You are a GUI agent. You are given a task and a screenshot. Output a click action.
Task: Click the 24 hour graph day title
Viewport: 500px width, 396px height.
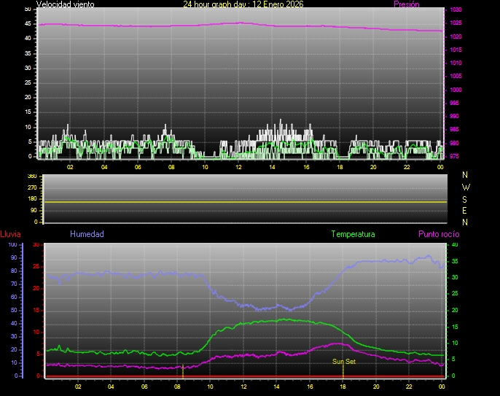tap(243, 4)
